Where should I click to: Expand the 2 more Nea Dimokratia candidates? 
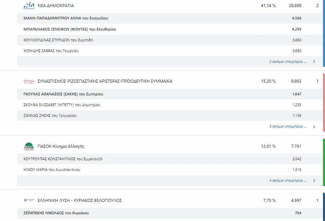coord(288,62)
